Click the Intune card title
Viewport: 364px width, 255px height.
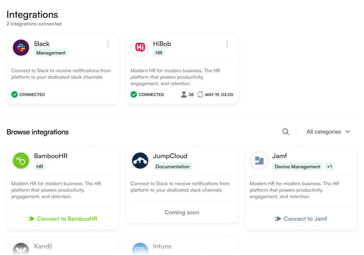162,246
